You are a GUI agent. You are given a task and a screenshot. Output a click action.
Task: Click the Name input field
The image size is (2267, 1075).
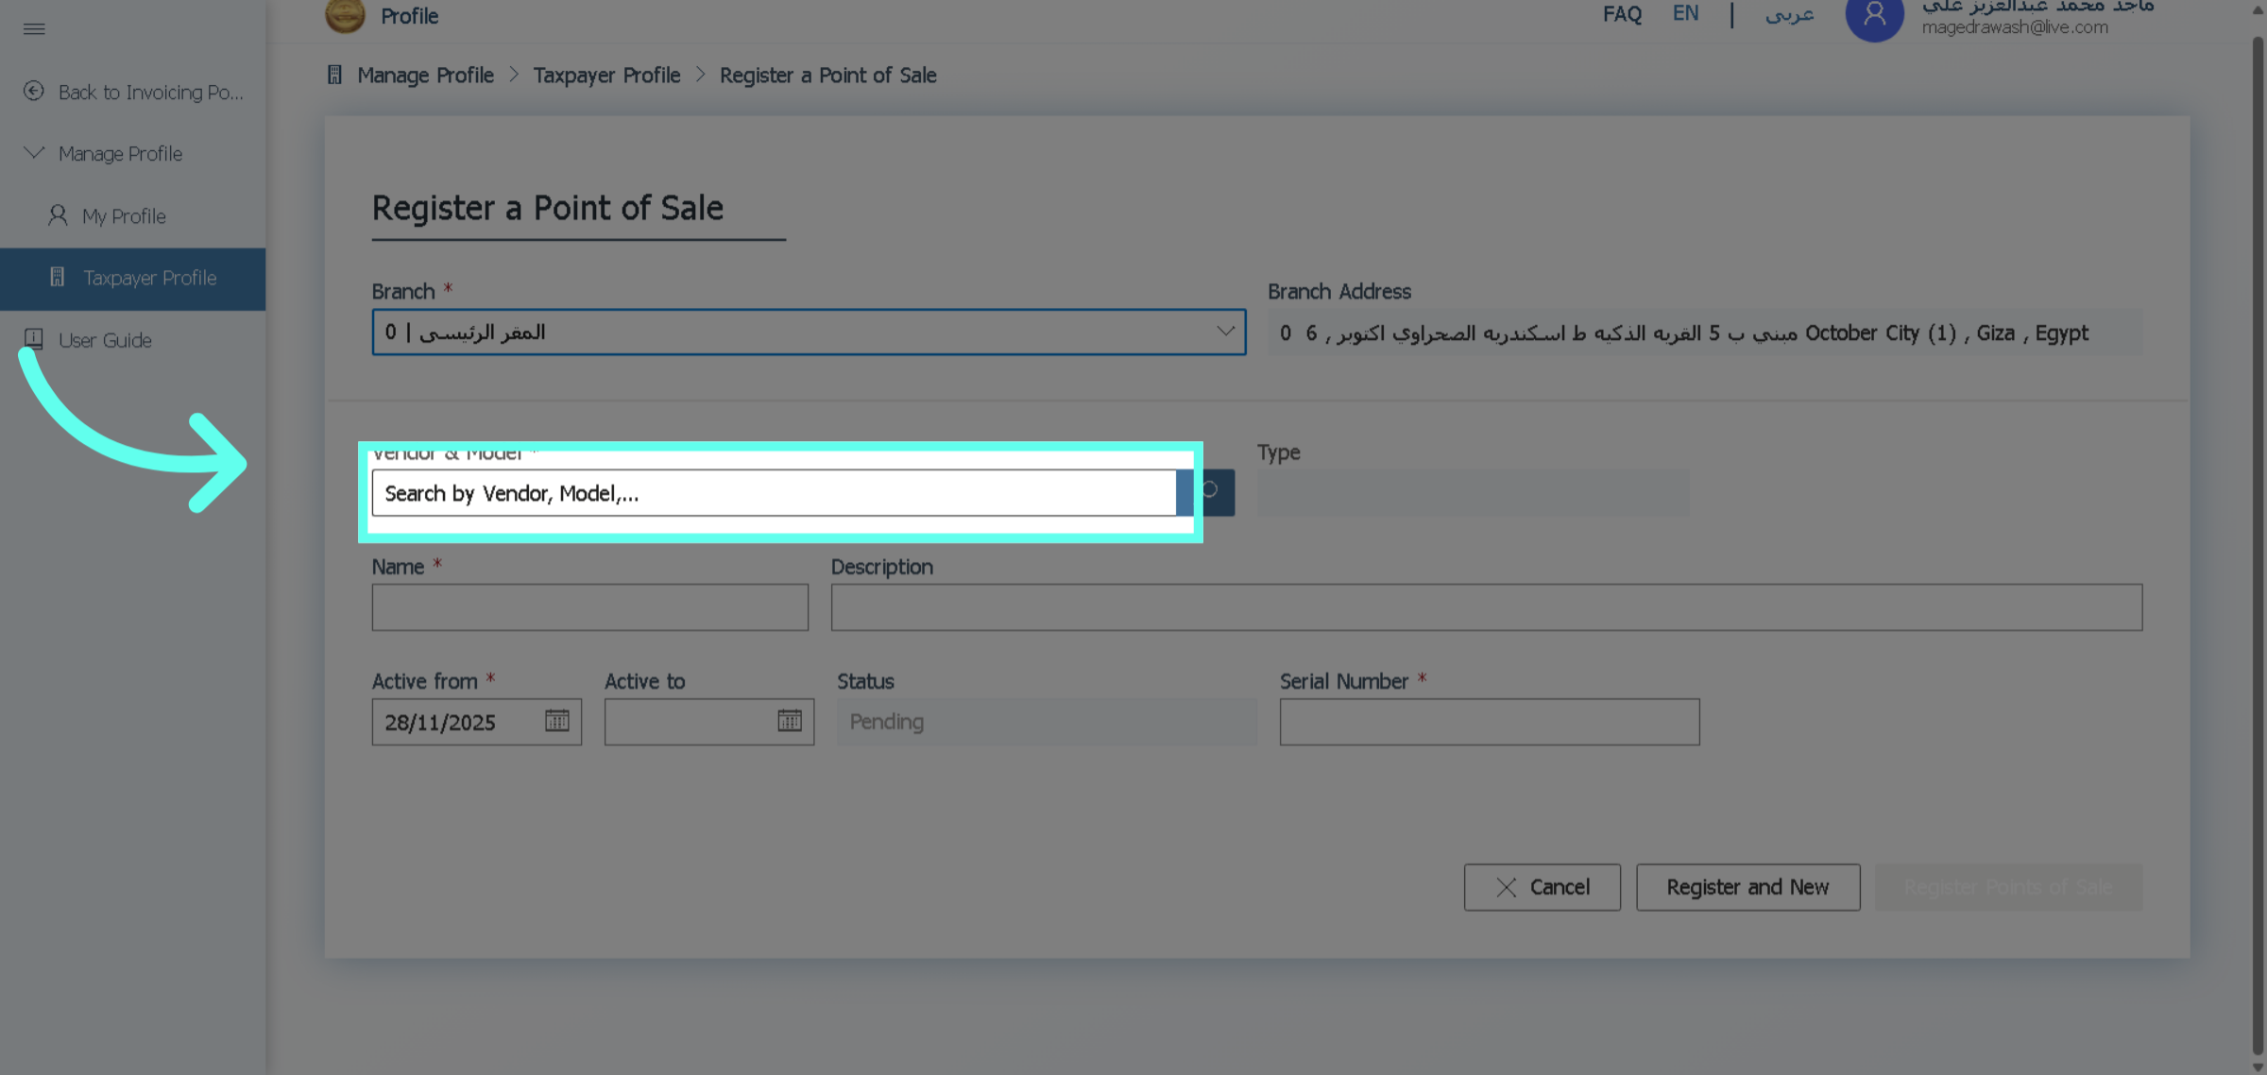pyautogui.click(x=589, y=607)
